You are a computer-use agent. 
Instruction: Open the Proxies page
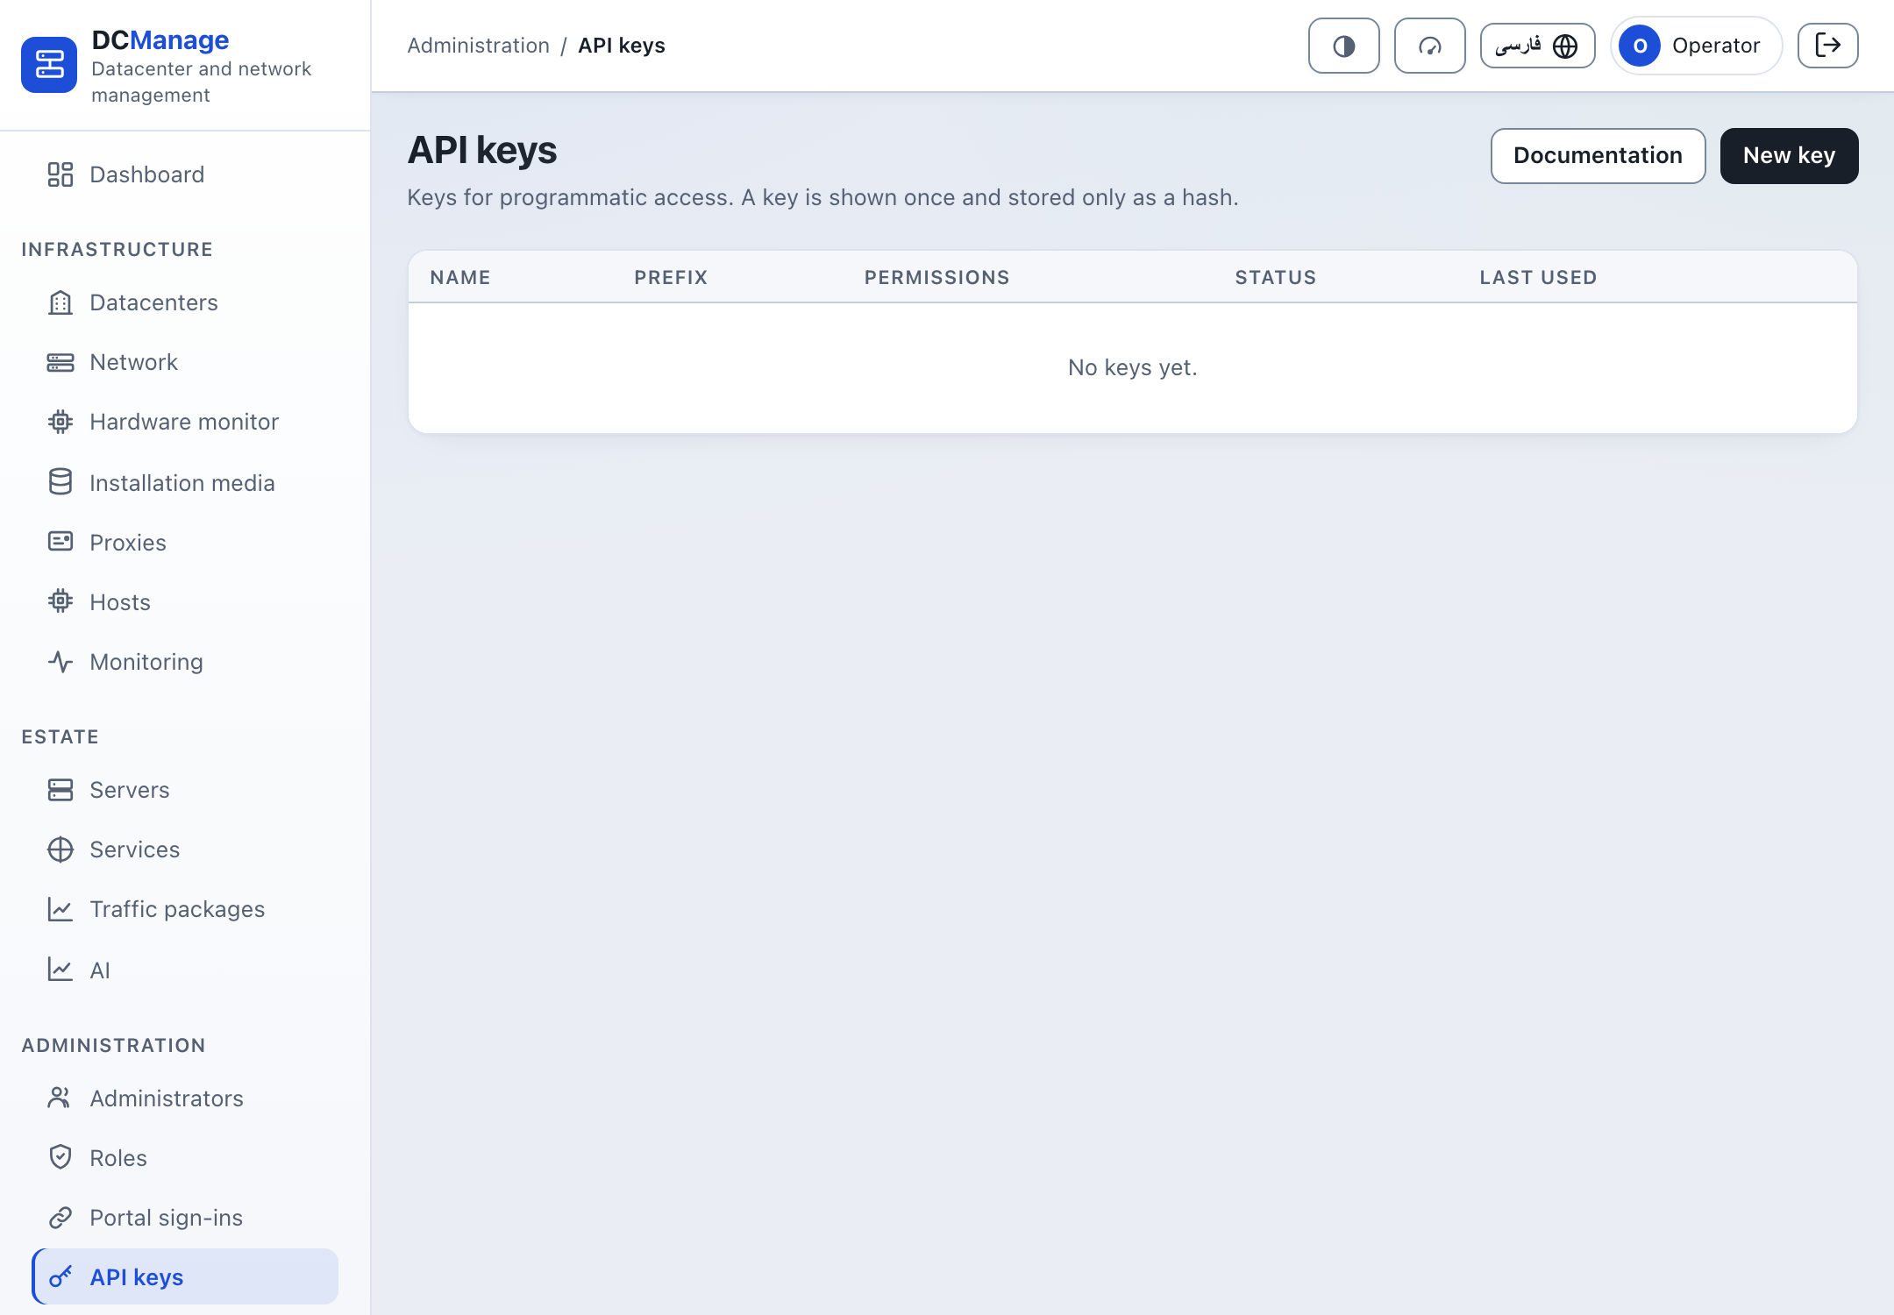click(x=185, y=542)
